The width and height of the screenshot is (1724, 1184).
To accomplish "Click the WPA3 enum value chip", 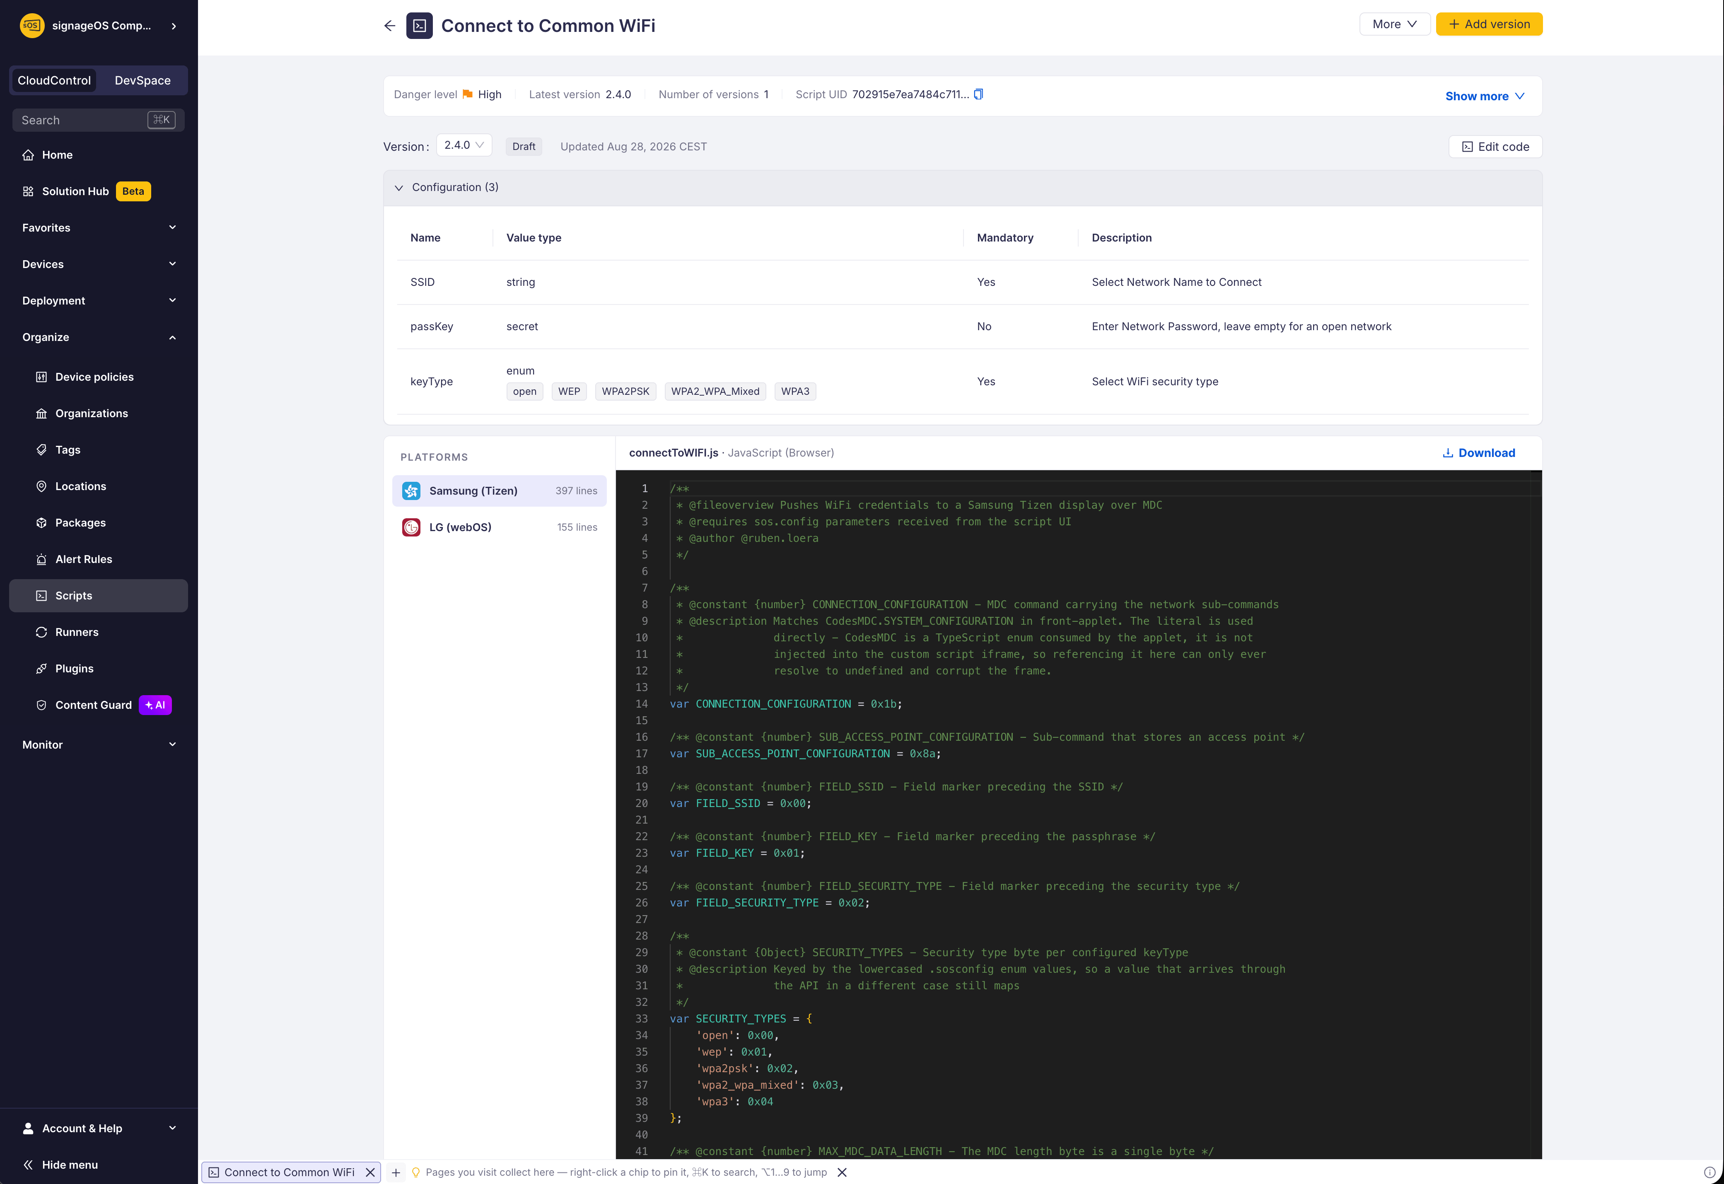I will [795, 391].
